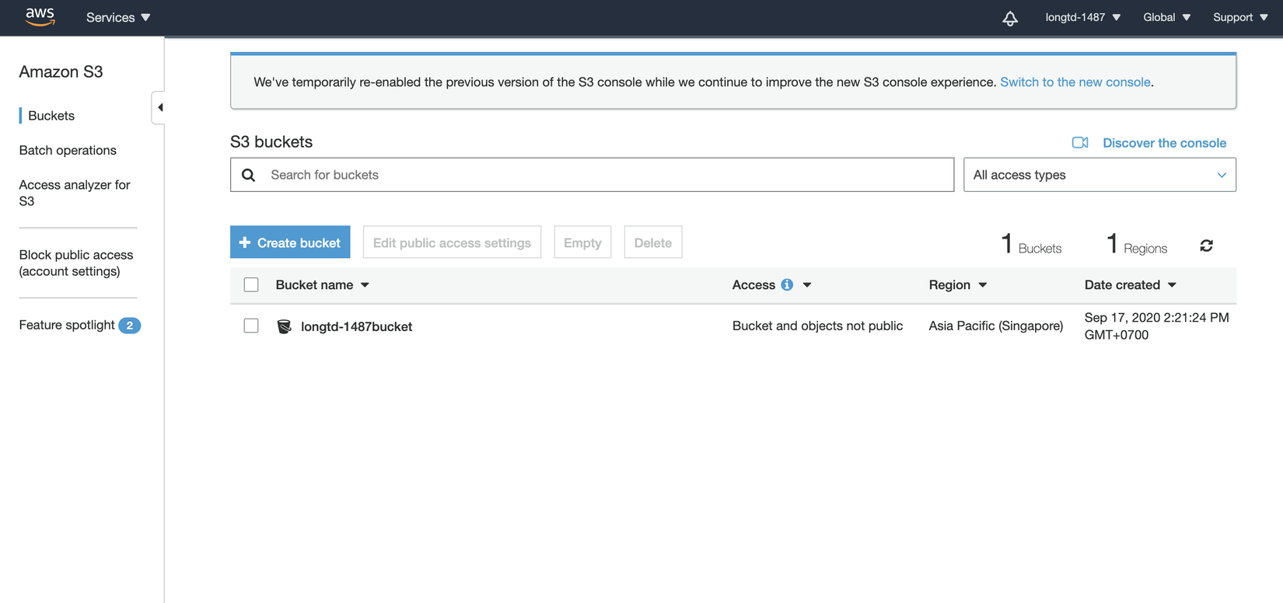Expand the longtd-1487 account menu
Image resolution: width=1283 pixels, height=603 pixels.
click(x=1082, y=17)
